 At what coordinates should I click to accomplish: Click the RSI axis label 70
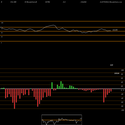pyautogui.click(x=2, y=29)
